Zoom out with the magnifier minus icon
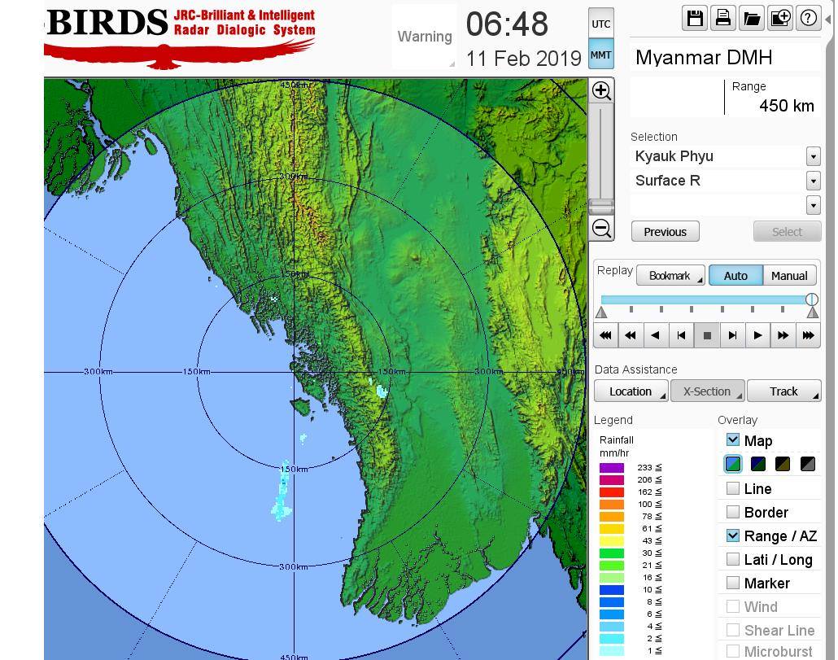The width and height of the screenshot is (838, 660). pos(601,228)
